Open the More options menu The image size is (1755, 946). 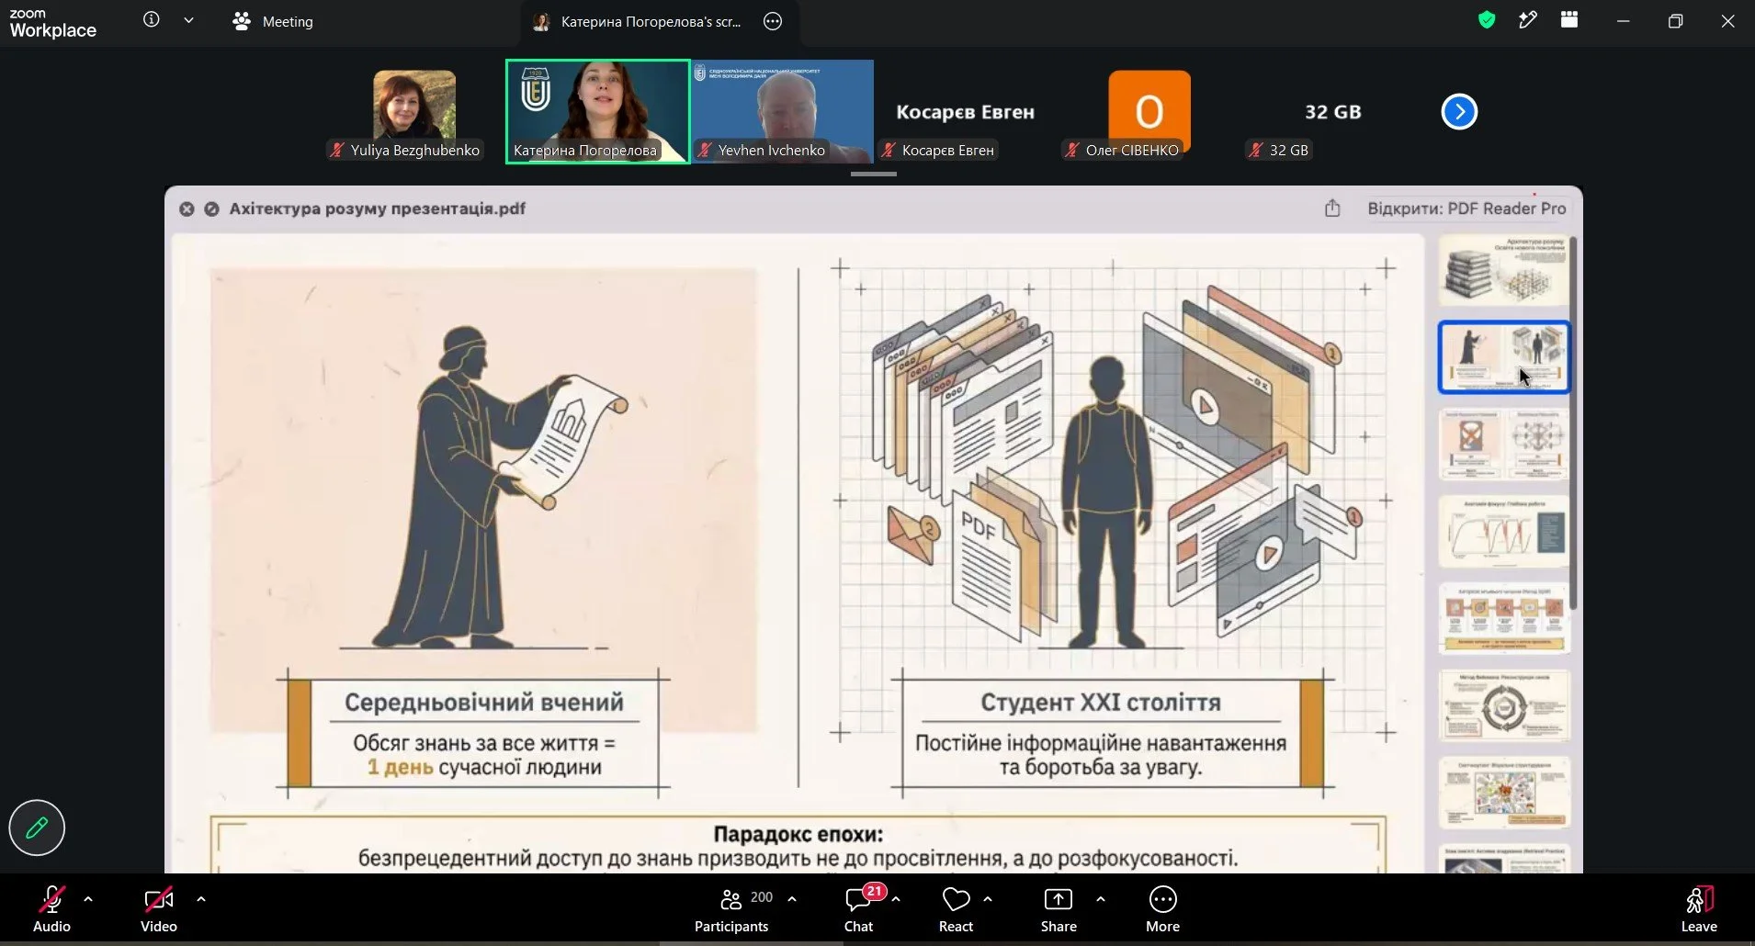[x=1162, y=909]
